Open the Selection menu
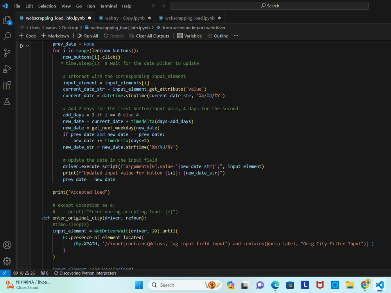The height and width of the screenshot is (293, 391). click(47, 6)
